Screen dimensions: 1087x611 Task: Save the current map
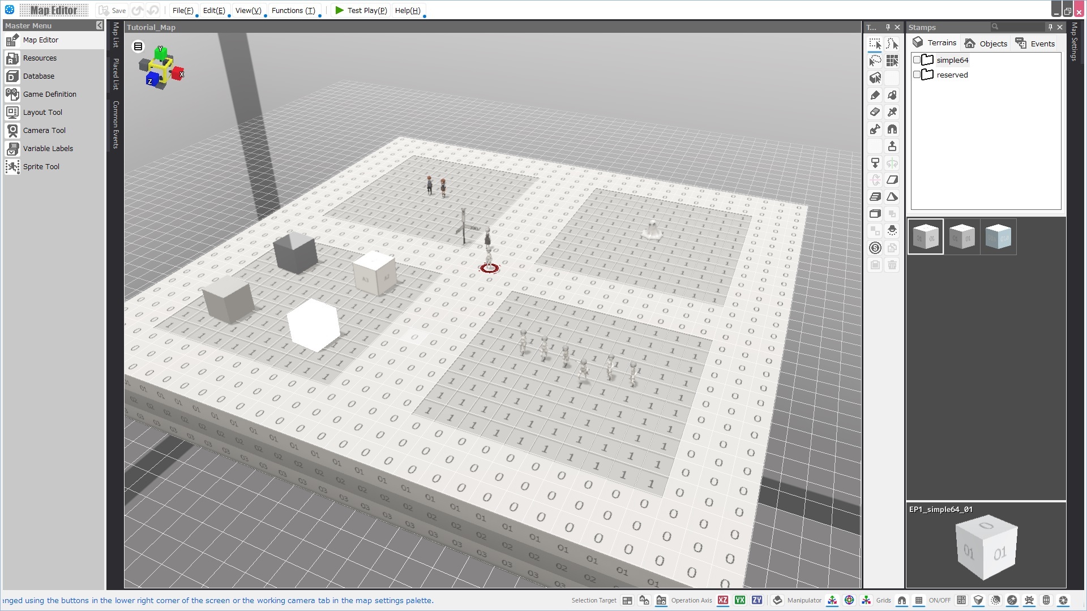point(112,10)
